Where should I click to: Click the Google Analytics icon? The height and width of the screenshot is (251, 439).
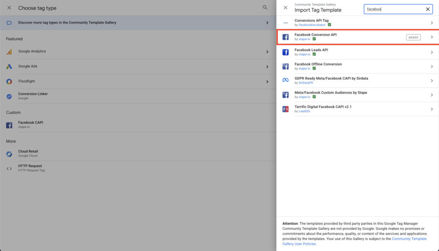tap(9, 51)
